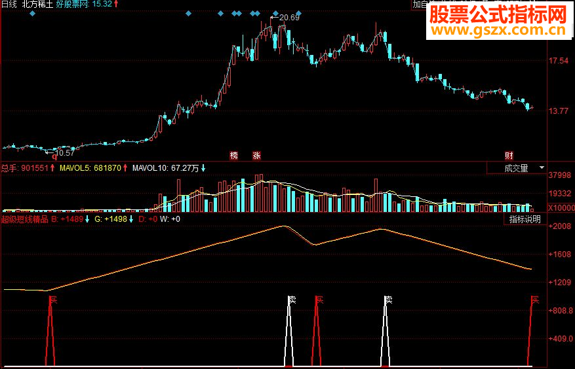Image resolution: width=575 pixels, height=369 pixels.
Task: Click the 好股票网: 15.32 indicator value
Action: [87, 5]
